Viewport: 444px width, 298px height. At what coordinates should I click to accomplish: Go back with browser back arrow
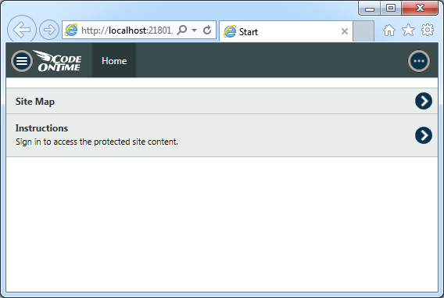pos(22,29)
